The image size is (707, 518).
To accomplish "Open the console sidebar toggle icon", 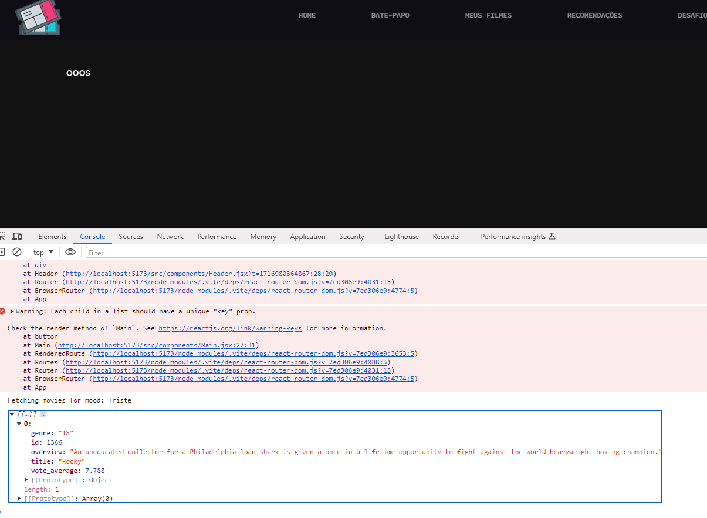I will (x=2, y=253).
